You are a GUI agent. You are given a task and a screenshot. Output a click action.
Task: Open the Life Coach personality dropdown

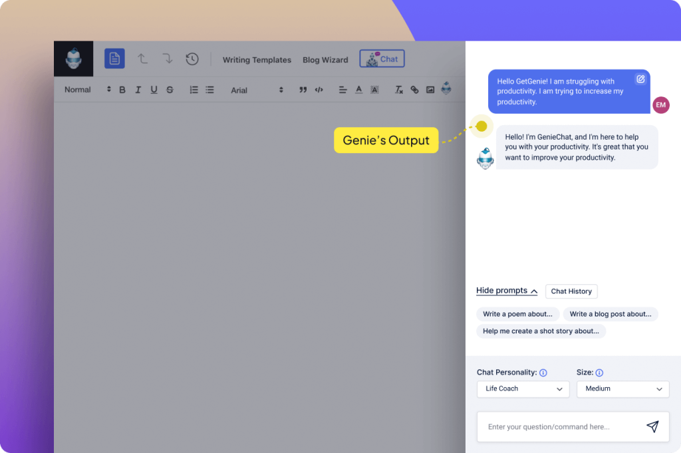523,388
